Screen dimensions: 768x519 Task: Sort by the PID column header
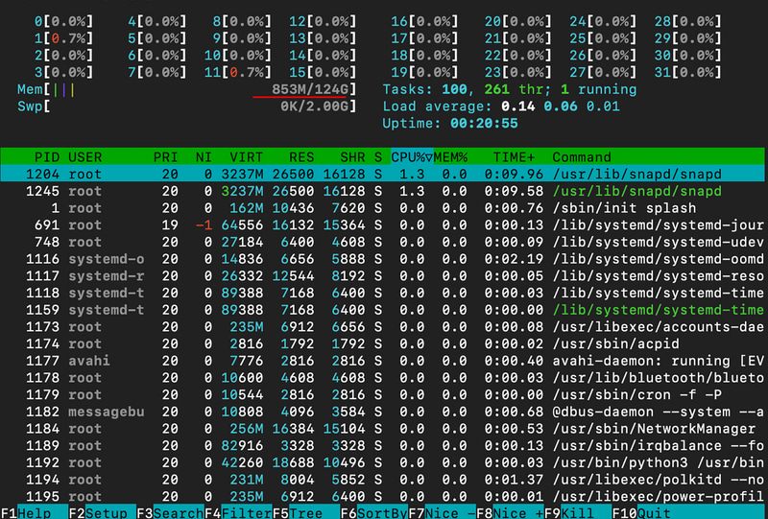pos(47,157)
